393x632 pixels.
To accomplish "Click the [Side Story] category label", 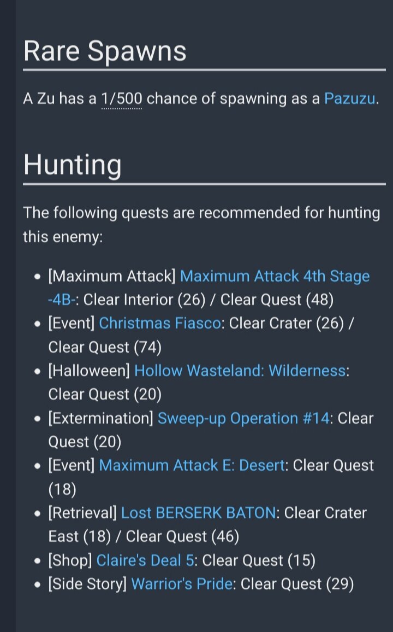I will (x=87, y=584).
